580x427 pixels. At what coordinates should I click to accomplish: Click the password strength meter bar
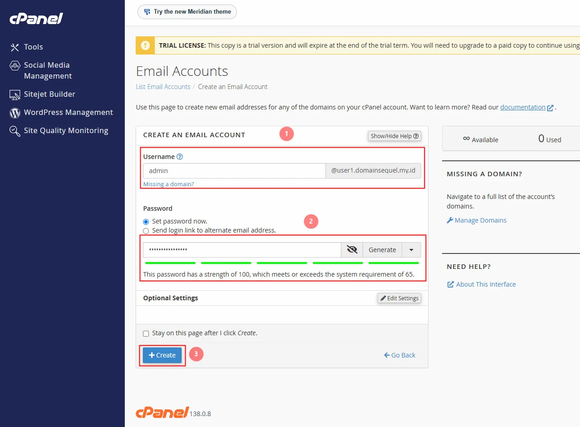(282, 263)
